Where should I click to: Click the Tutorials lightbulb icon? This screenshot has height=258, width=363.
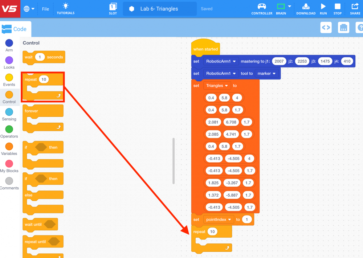pos(65,6)
